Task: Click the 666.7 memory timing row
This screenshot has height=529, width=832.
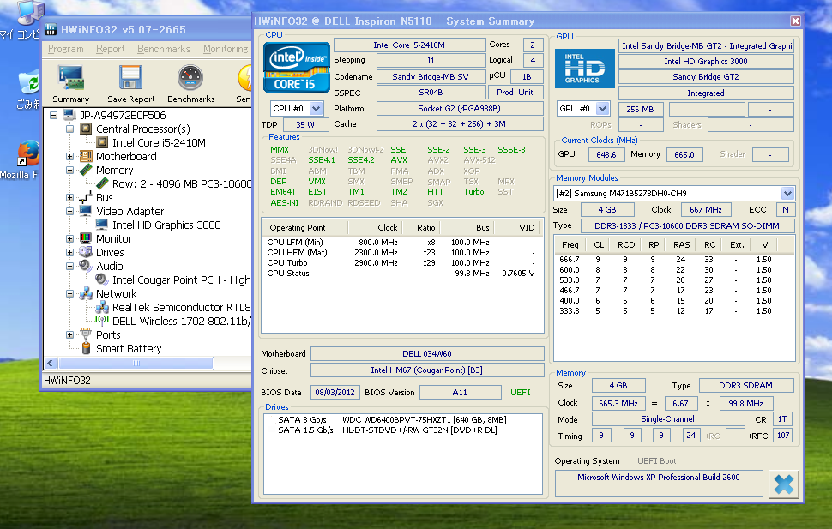Action: coord(665,260)
